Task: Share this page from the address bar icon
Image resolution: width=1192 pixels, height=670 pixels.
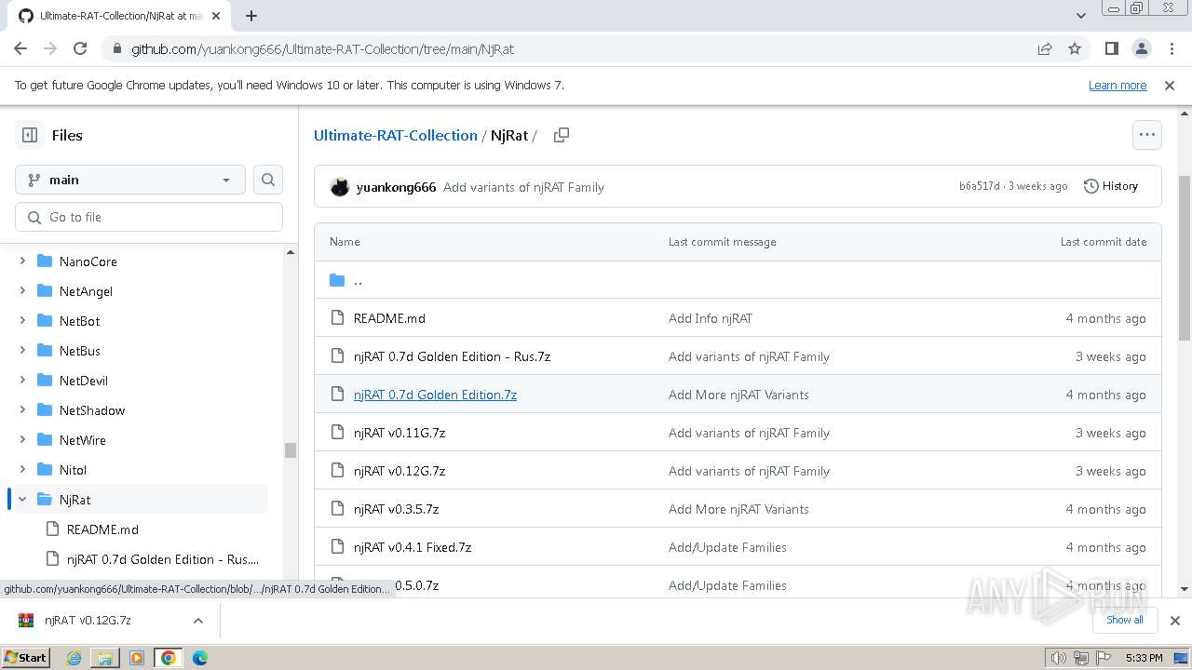Action: tap(1045, 48)
